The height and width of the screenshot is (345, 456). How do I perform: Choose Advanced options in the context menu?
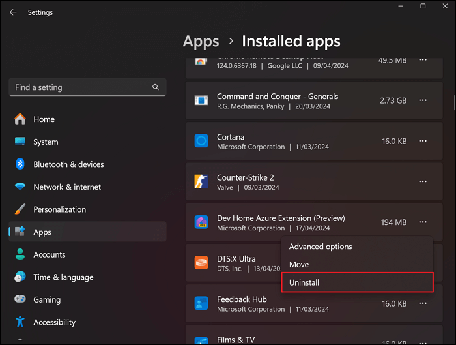click(321, 247)
